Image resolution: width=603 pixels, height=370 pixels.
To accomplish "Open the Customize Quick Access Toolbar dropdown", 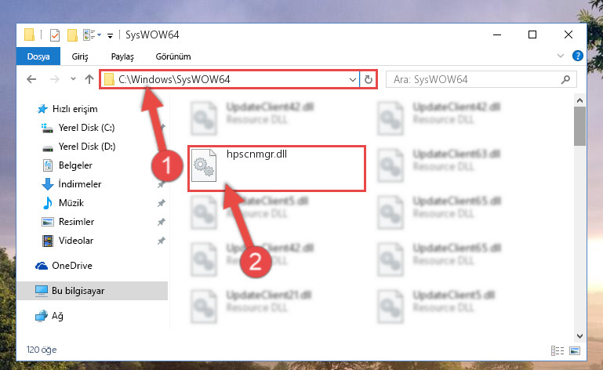I will 110,36.
